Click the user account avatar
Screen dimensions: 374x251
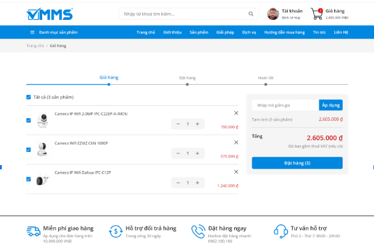tap(273, 14)
